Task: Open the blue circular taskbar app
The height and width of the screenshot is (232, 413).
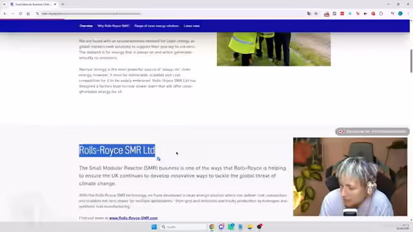Action: click(221, 227)
